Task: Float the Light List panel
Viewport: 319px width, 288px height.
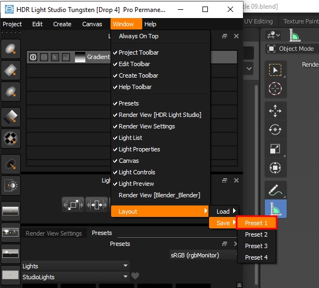Action: pos(224,36)
